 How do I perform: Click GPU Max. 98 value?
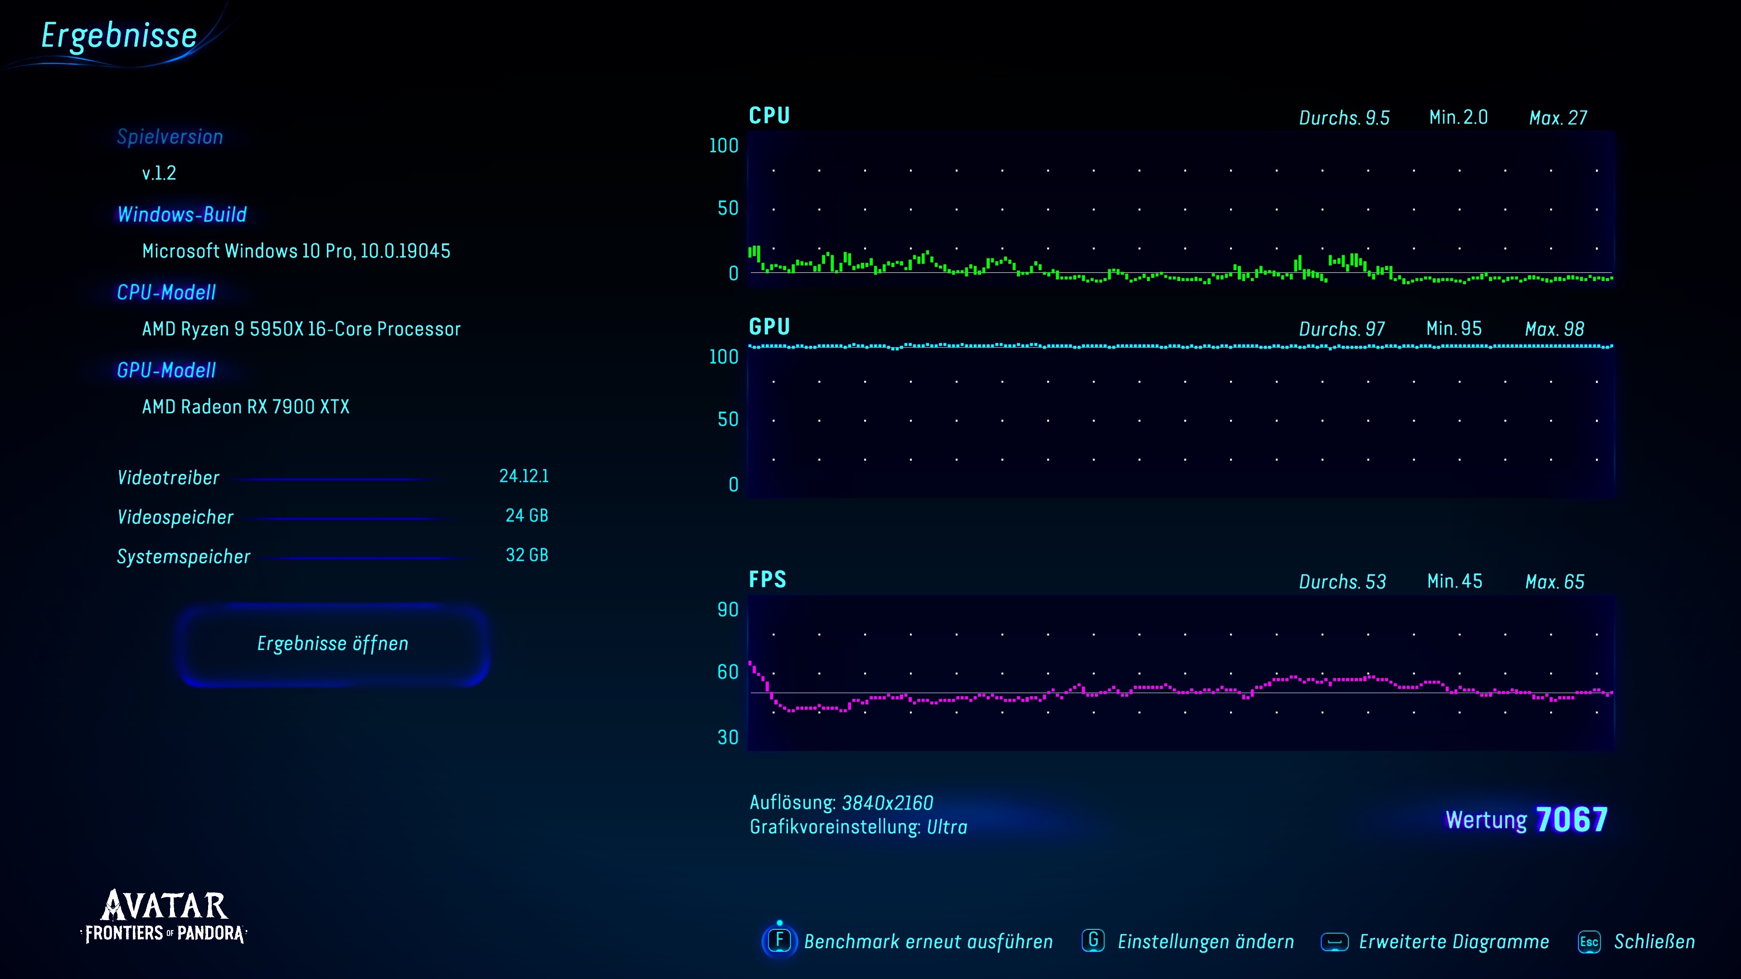tap(1555, 329)
